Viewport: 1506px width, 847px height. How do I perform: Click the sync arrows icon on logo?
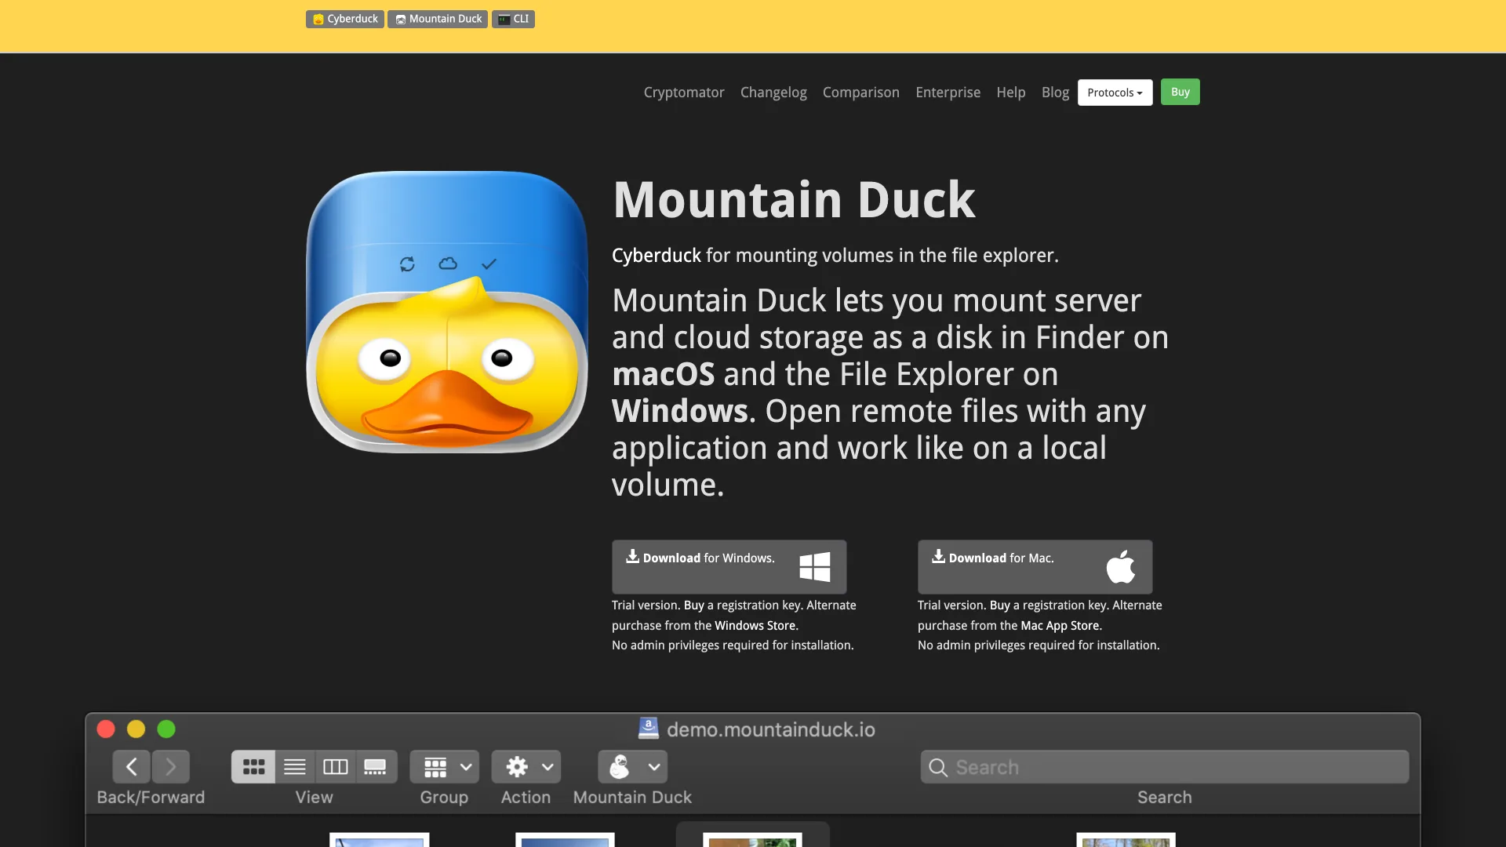pyautogui.click(x=407, y=264)
